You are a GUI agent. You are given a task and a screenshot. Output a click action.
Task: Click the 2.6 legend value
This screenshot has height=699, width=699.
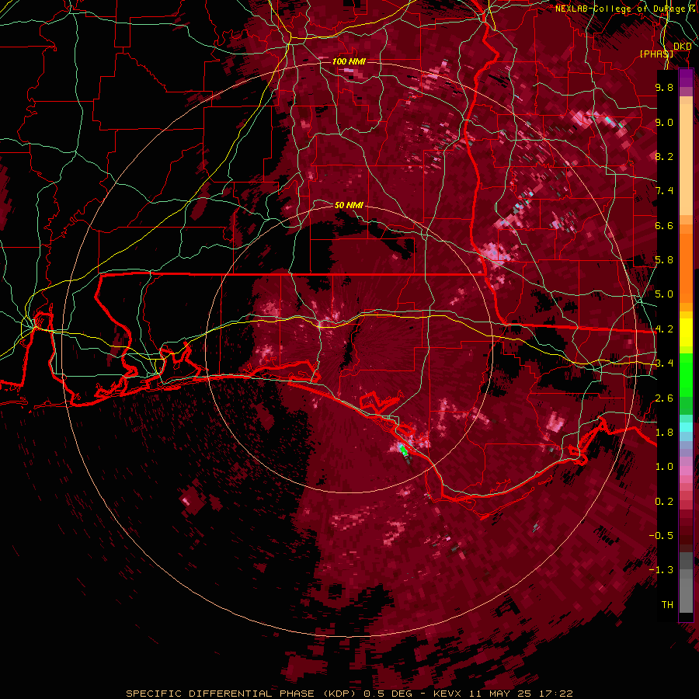[664, 398]
